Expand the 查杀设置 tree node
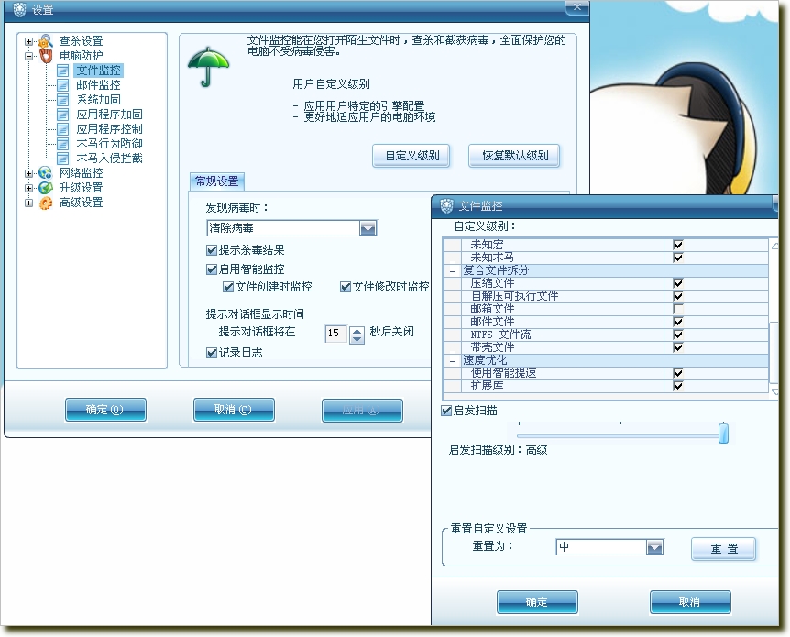The width and height of the screenshot is (790, 637). [x=28, y=41]
